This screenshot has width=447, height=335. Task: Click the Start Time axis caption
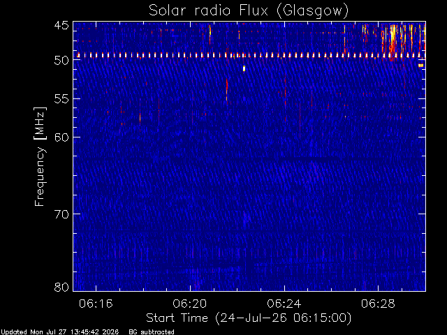tap(249, 318)
